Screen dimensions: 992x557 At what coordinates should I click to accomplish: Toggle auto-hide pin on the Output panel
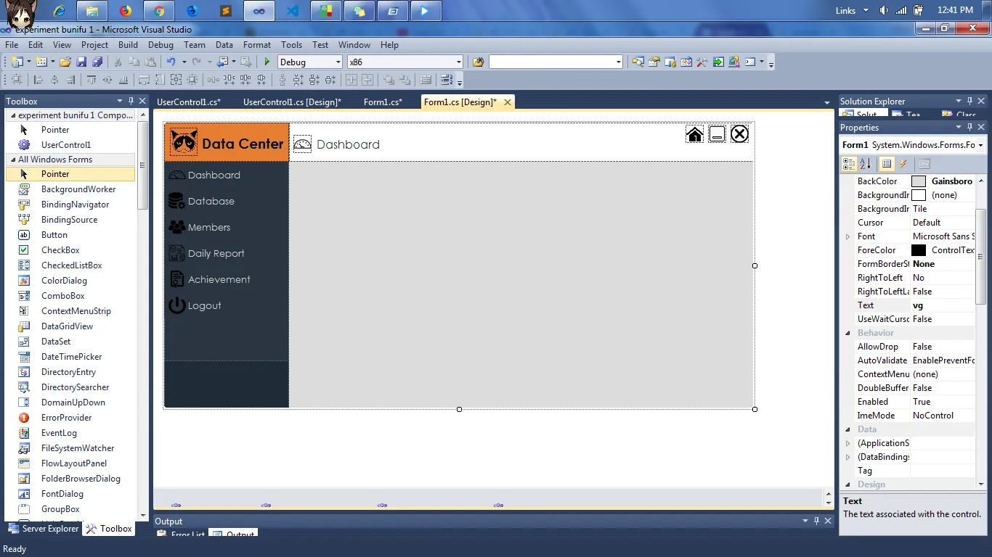(816, 521)
